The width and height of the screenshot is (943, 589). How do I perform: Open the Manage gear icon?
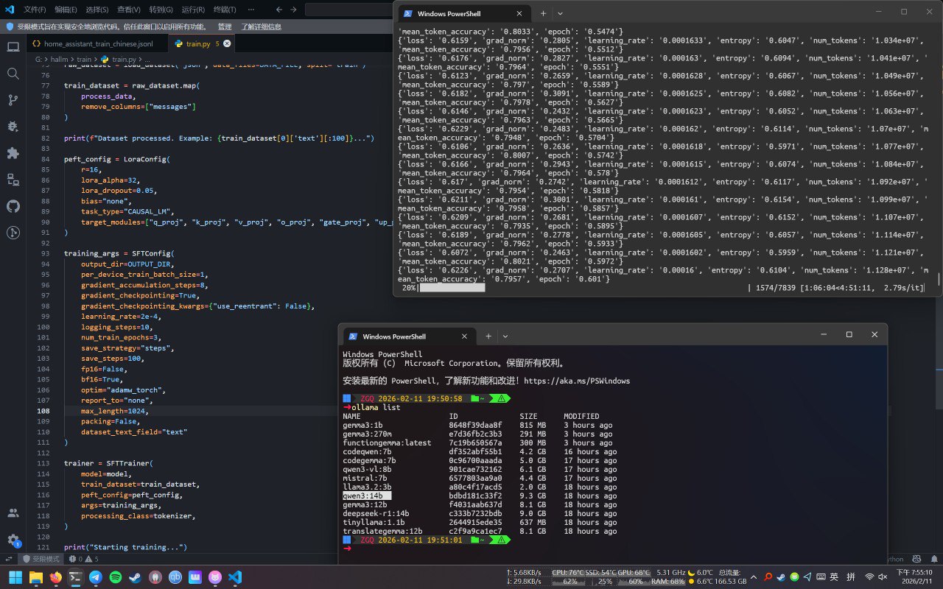click(x=13, y=540)
